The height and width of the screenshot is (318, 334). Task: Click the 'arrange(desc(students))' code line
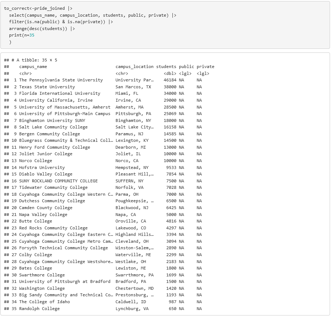pyautogui.click(x=42, y=29)
